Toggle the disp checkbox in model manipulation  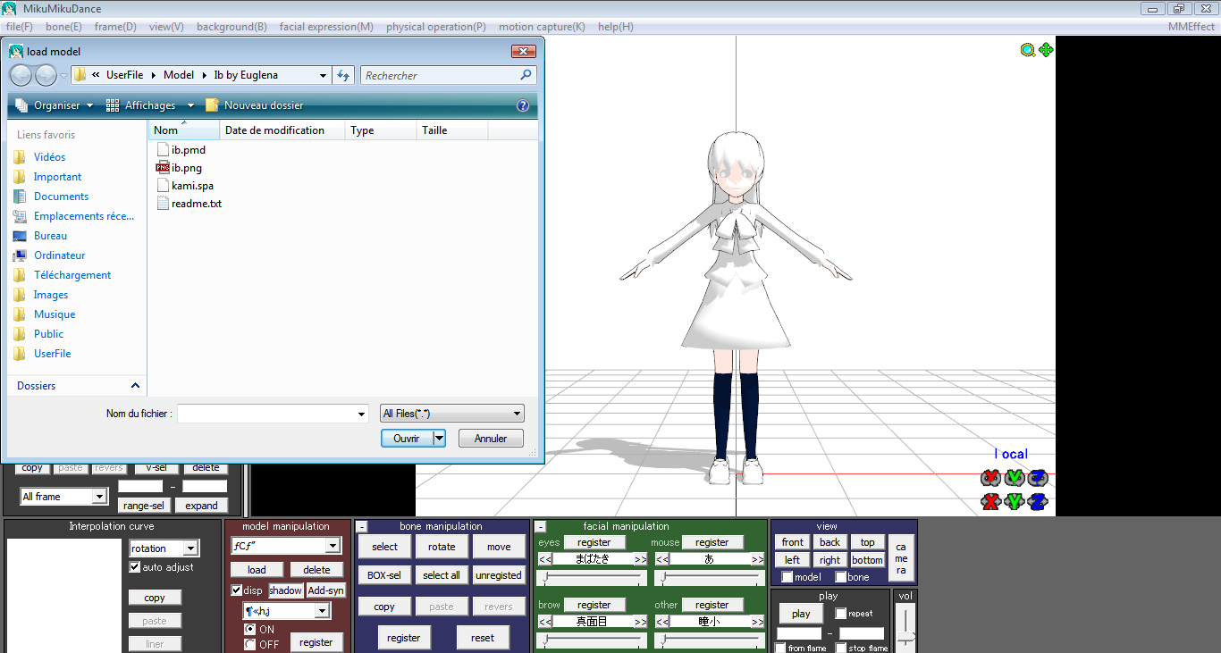(237, 590)
